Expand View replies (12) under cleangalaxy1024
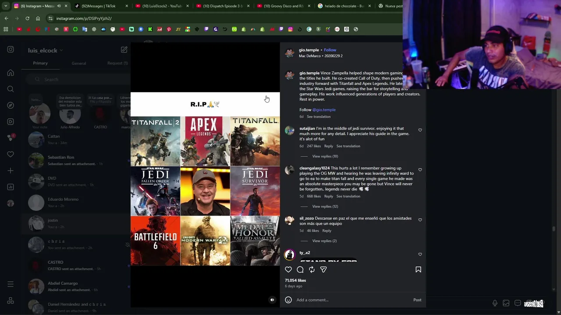The image size is (561, 315). [325, 206]
